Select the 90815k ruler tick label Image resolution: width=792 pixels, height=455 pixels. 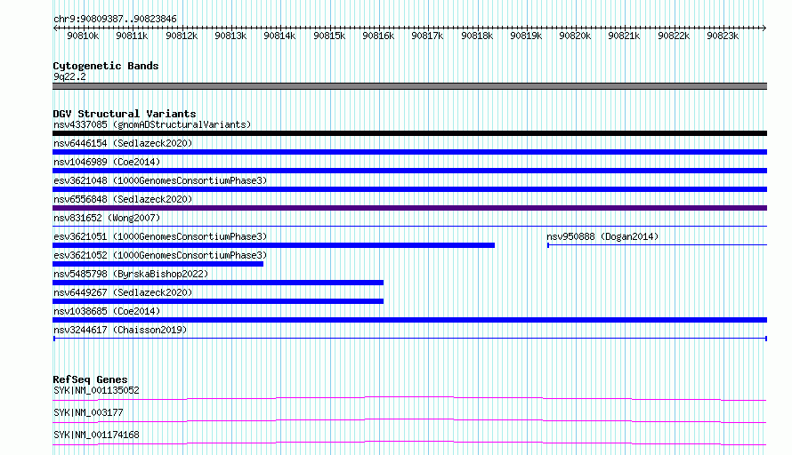[x=329, y=36]
